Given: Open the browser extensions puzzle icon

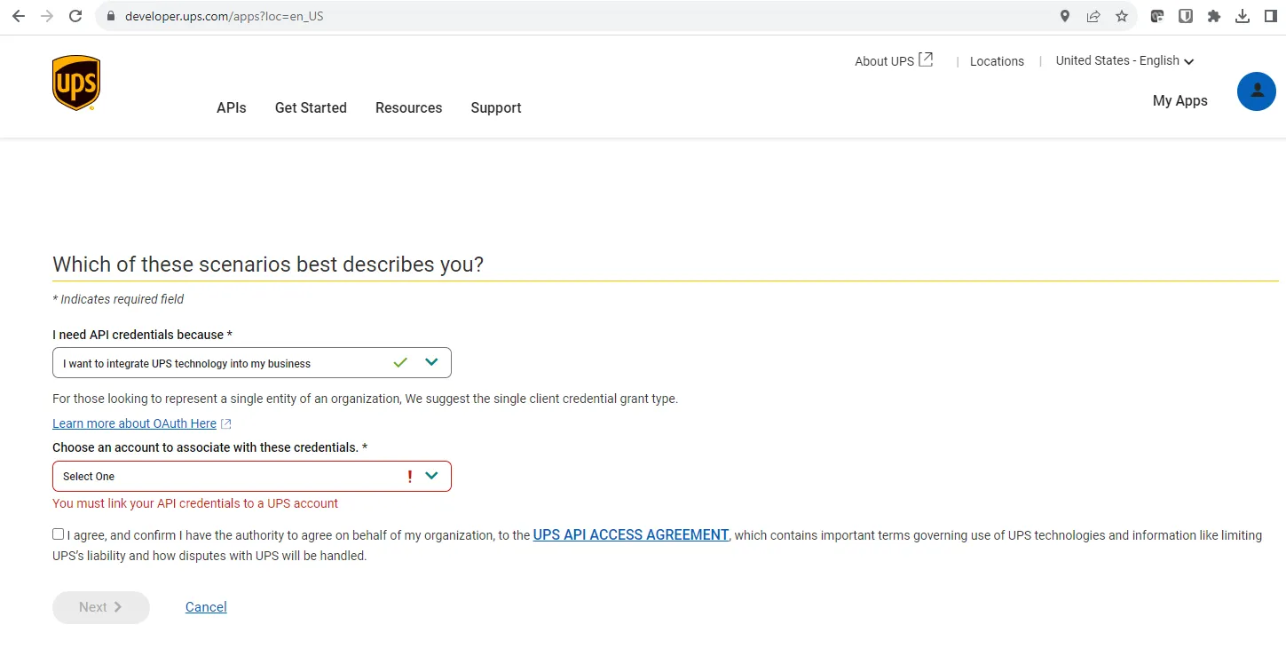Looking at the screenshot, I should [1214, 16].
